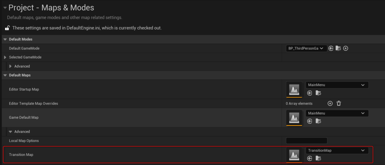Browse to Default GameMode asset in Content Browser
Viewport: 385px width, 165px height.
pos(338,48)
